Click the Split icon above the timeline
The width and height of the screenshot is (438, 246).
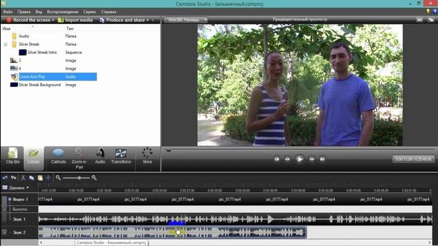(49, 178)
